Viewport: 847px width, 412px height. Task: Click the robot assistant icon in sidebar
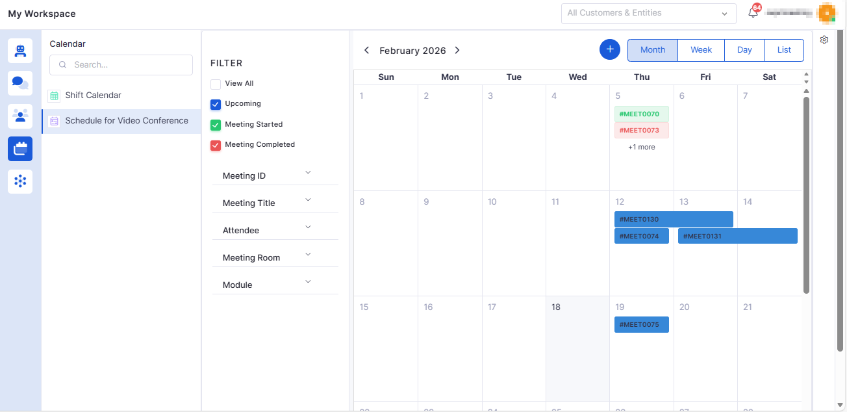(x=20, y=51)
